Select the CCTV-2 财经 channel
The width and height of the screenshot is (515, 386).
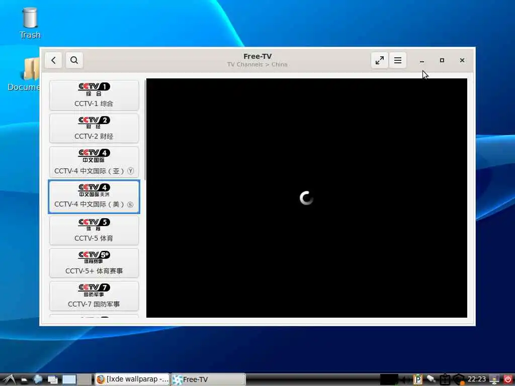coord(94,128)
